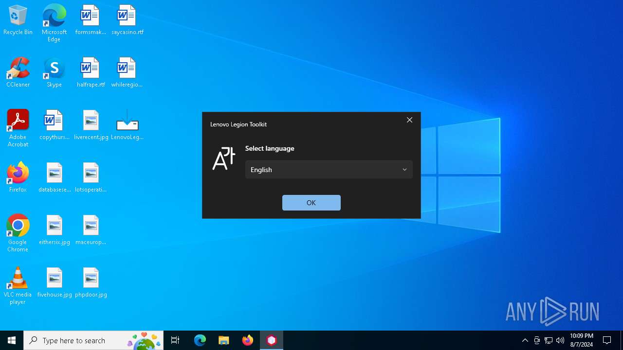Open Task View from the taskbar
Viewport: 623px width, 350px height.
pyautogui.click(x=175, y=340)
